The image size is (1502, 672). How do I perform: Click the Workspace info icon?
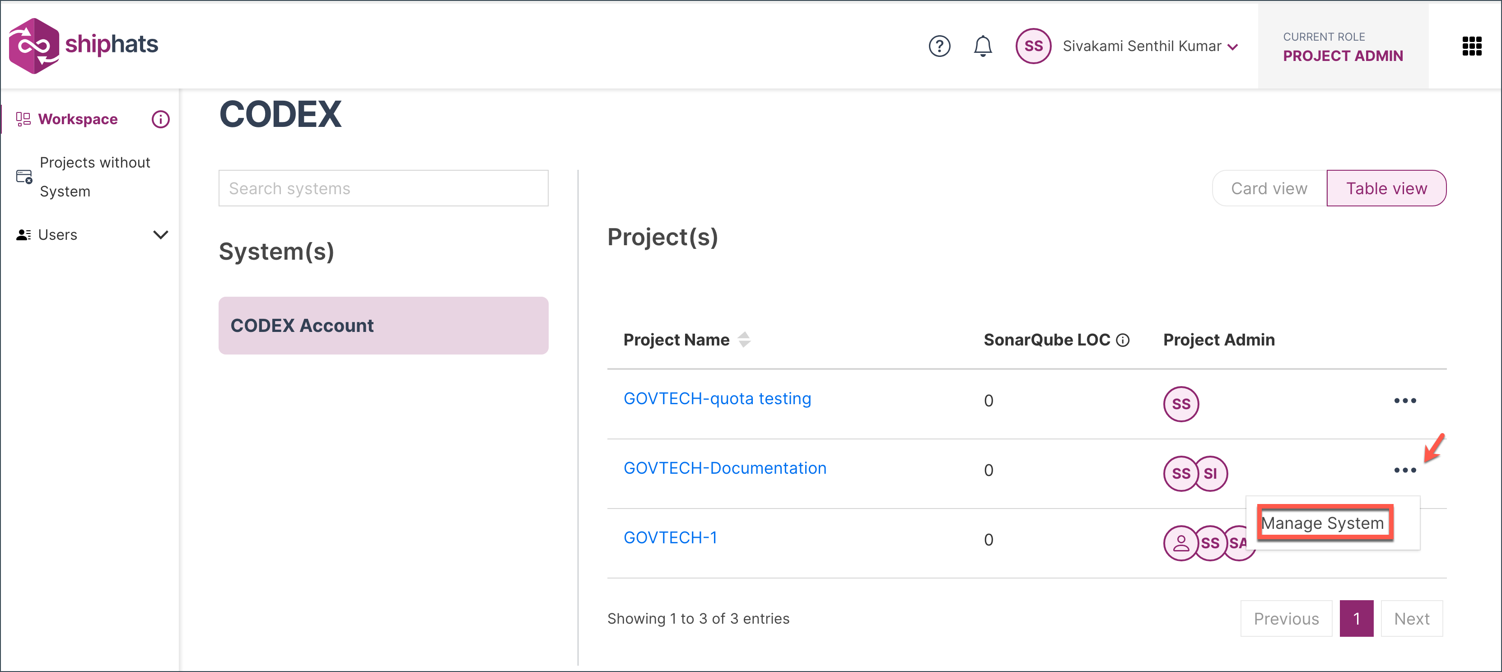point(160,119)
